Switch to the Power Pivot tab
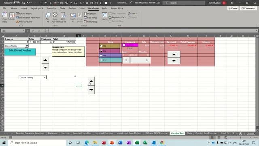 117,8
